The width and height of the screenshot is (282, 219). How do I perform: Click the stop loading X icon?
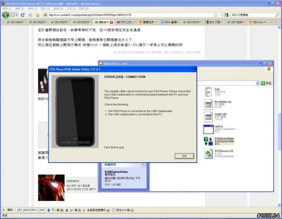[x=30, y=15]
